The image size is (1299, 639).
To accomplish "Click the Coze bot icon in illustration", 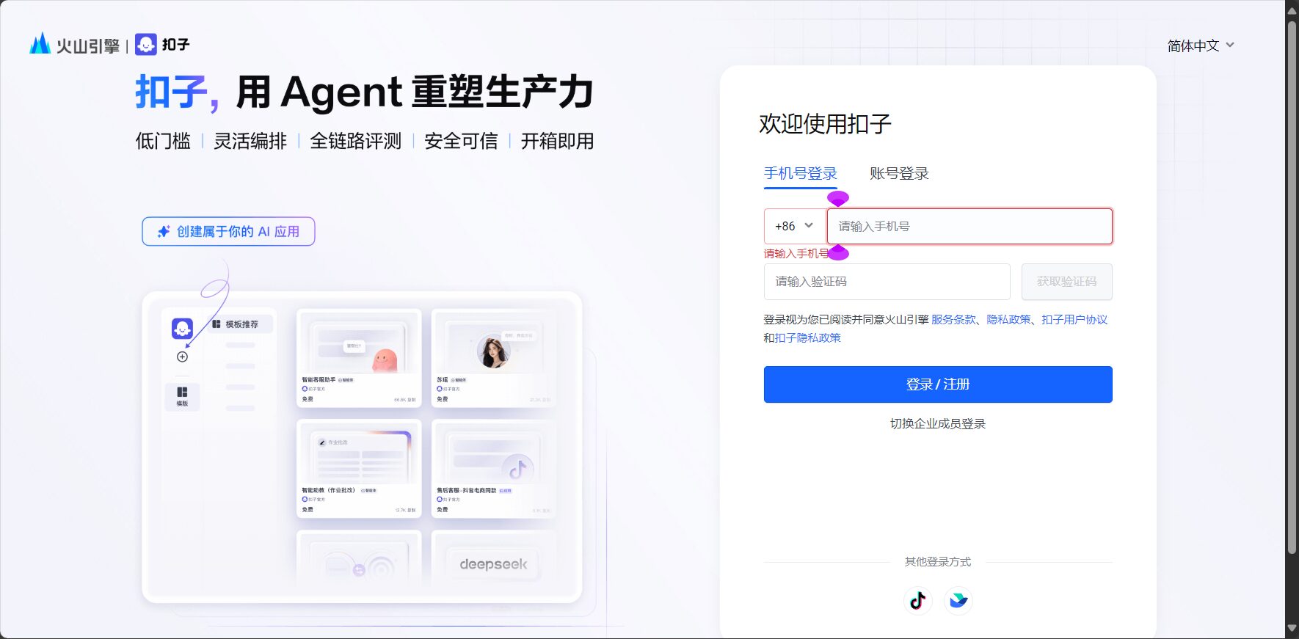I will (182, 328).
